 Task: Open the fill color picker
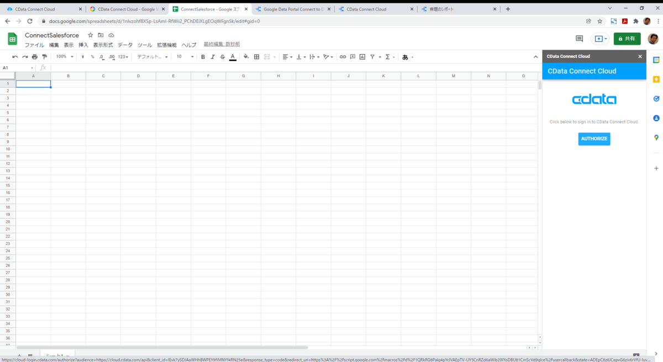pos(246,57)
